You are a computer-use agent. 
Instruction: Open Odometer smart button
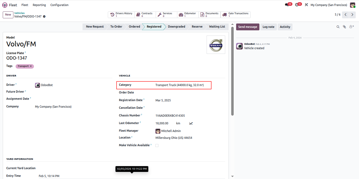pos(188,15)
